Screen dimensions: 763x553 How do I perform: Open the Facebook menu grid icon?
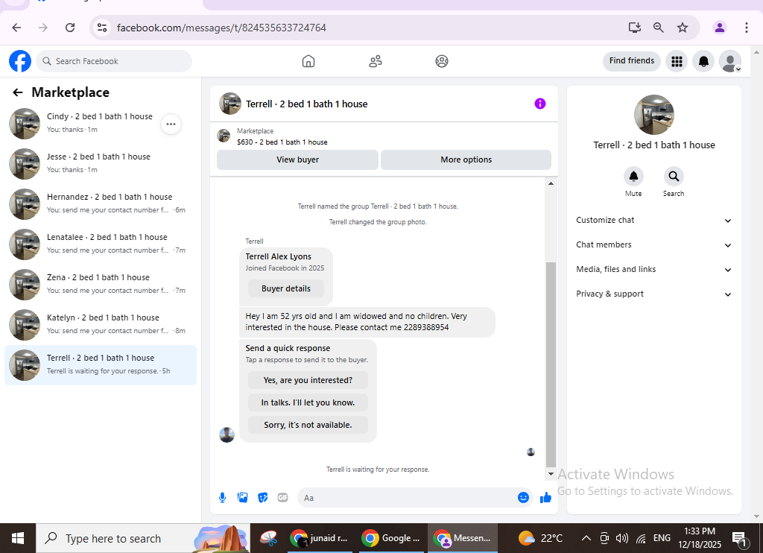[677, 61]
